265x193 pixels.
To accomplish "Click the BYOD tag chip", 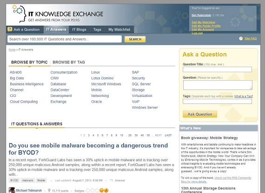I will pos(14,180).
